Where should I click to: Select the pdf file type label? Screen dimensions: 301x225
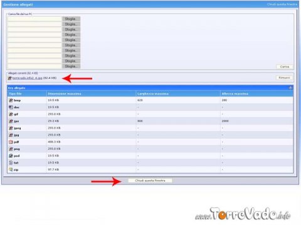(x=16, y=142)
